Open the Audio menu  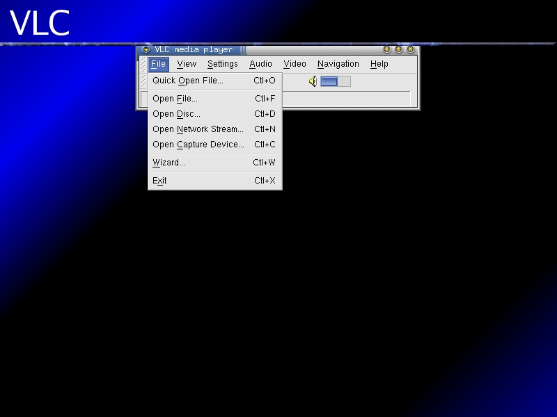click(x=260, y=64)
